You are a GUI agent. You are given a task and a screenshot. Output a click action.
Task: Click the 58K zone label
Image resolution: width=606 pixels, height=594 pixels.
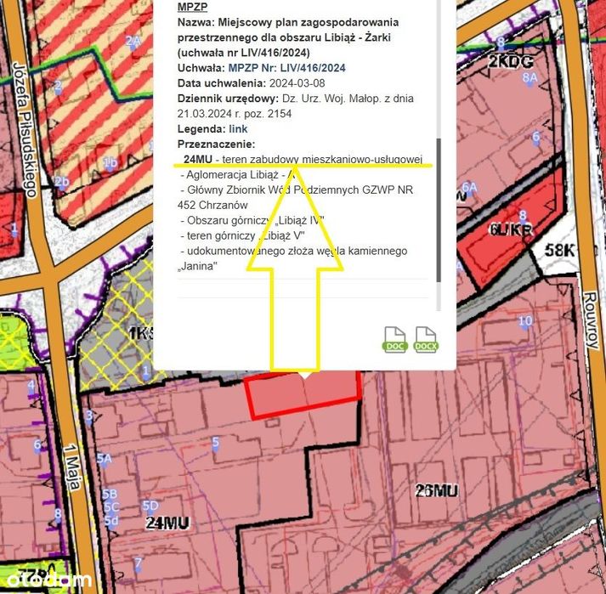560,251
